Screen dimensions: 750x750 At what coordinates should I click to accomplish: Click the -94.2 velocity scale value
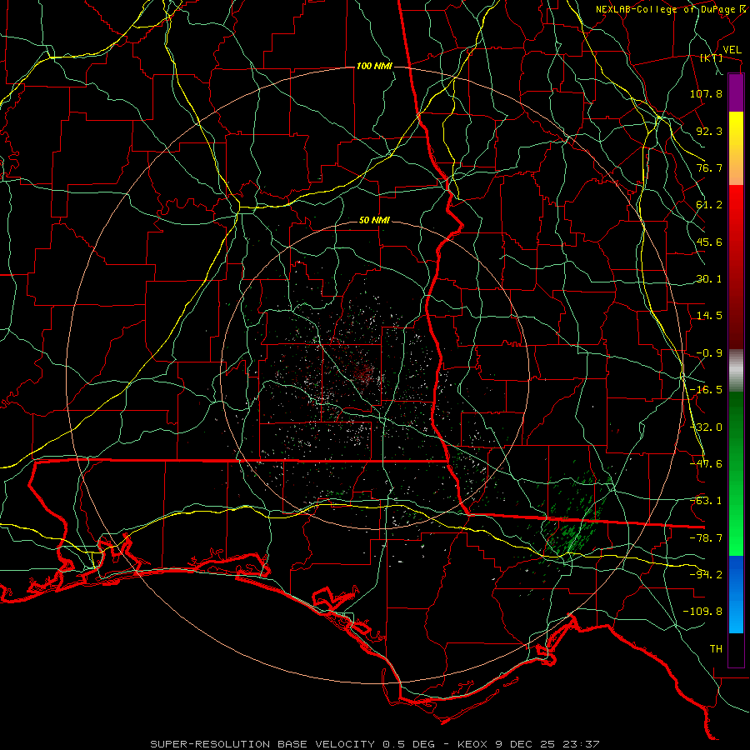tap(706, 575)
